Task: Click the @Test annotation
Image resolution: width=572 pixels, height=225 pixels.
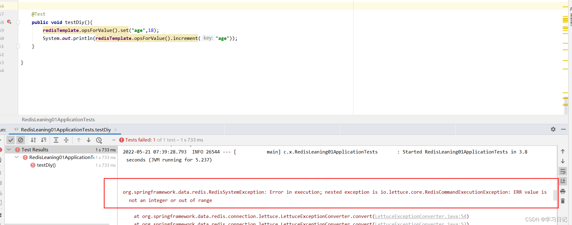Action: click(38, 14)
